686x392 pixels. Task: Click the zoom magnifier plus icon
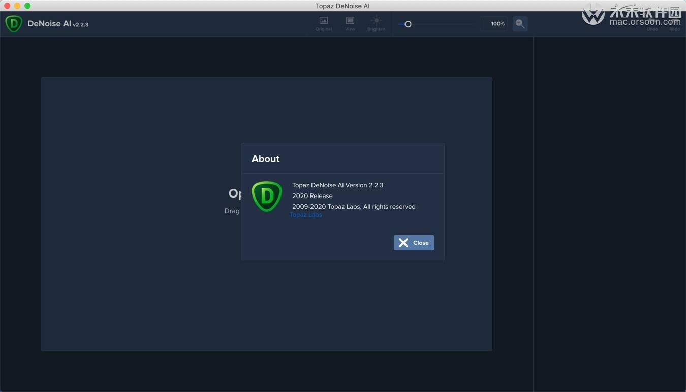click(x=520, y=24)
